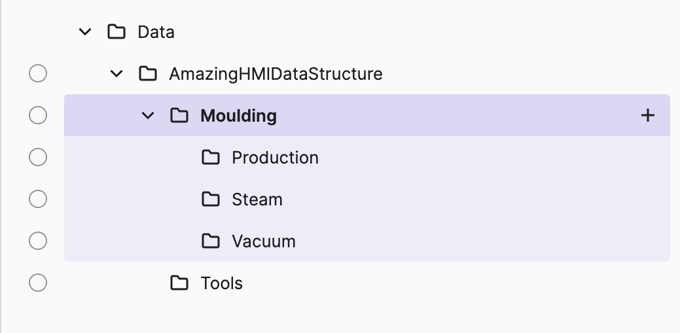Click the Data folder icon

point(116,32)
